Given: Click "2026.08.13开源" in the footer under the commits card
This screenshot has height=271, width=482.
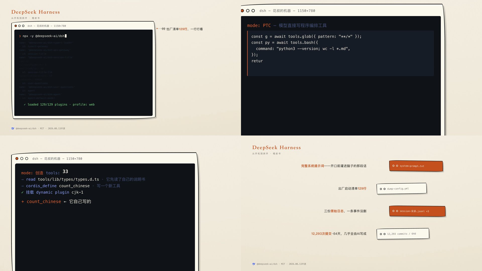Looking at the screenshot, I should tap(297, 264).
